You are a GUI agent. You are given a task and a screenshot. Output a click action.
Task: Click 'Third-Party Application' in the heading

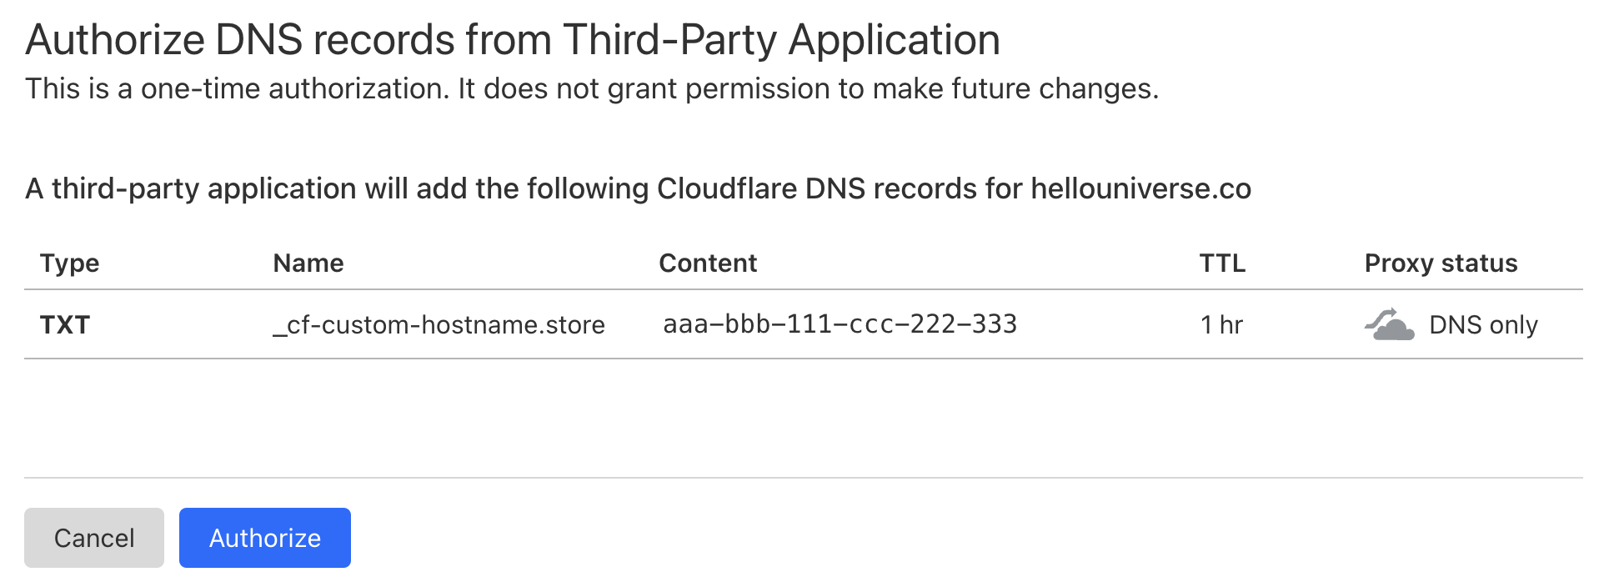coord(781,40)
